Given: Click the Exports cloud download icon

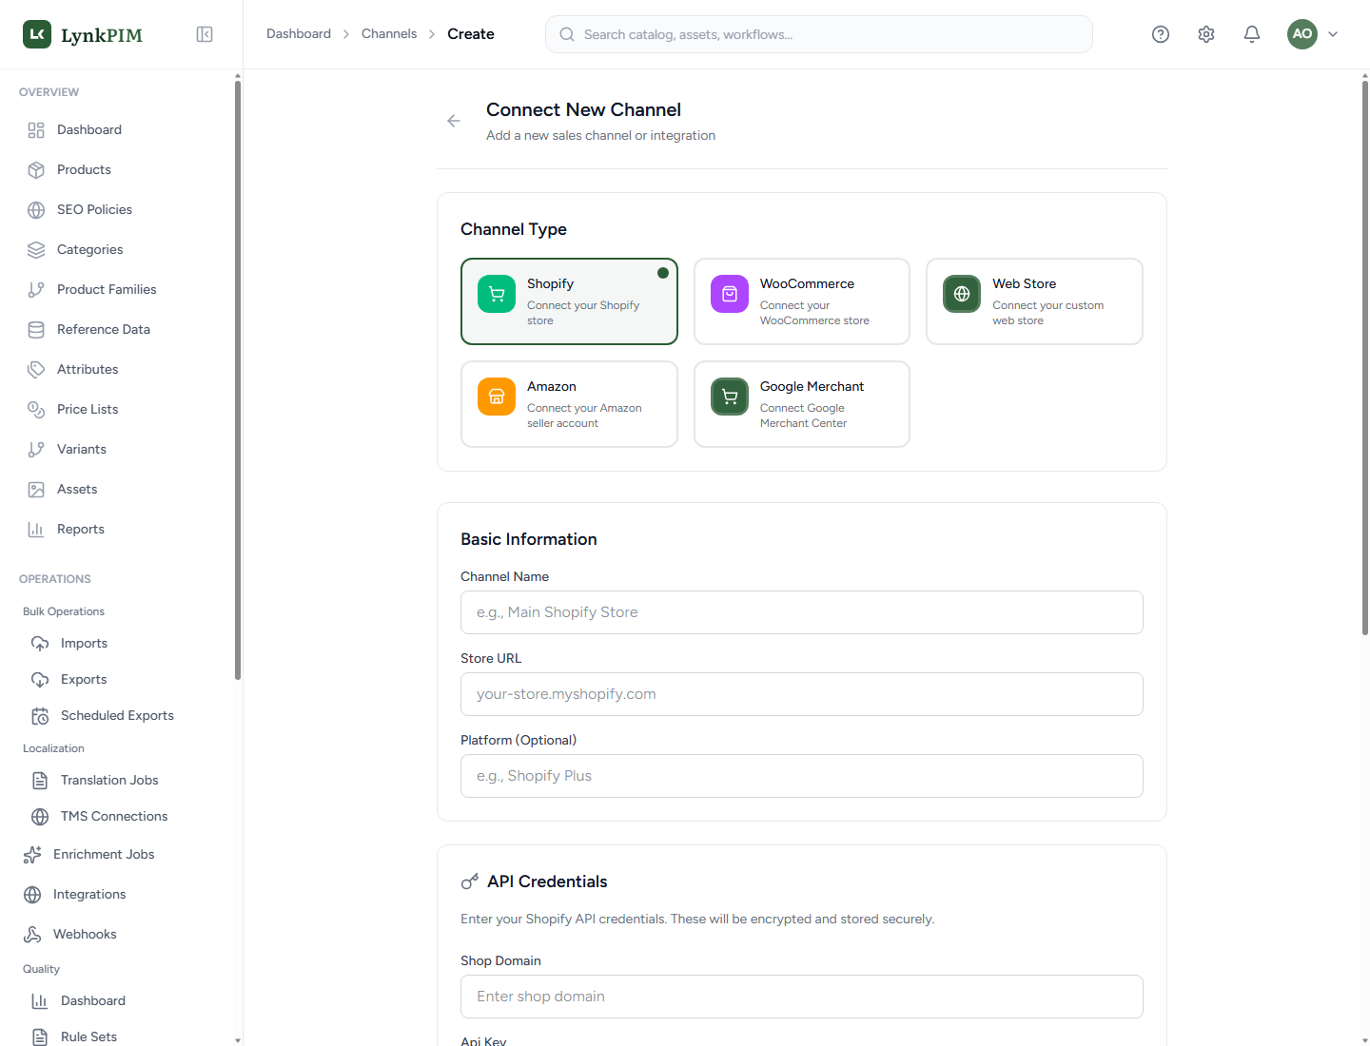Looking at the screenshot, I should click(40, 679).
